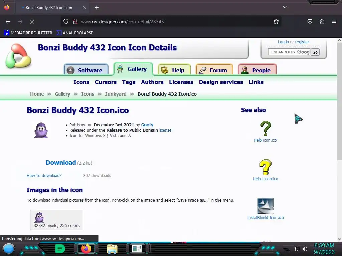Open author Goofy's profile link

coord(147,125)
